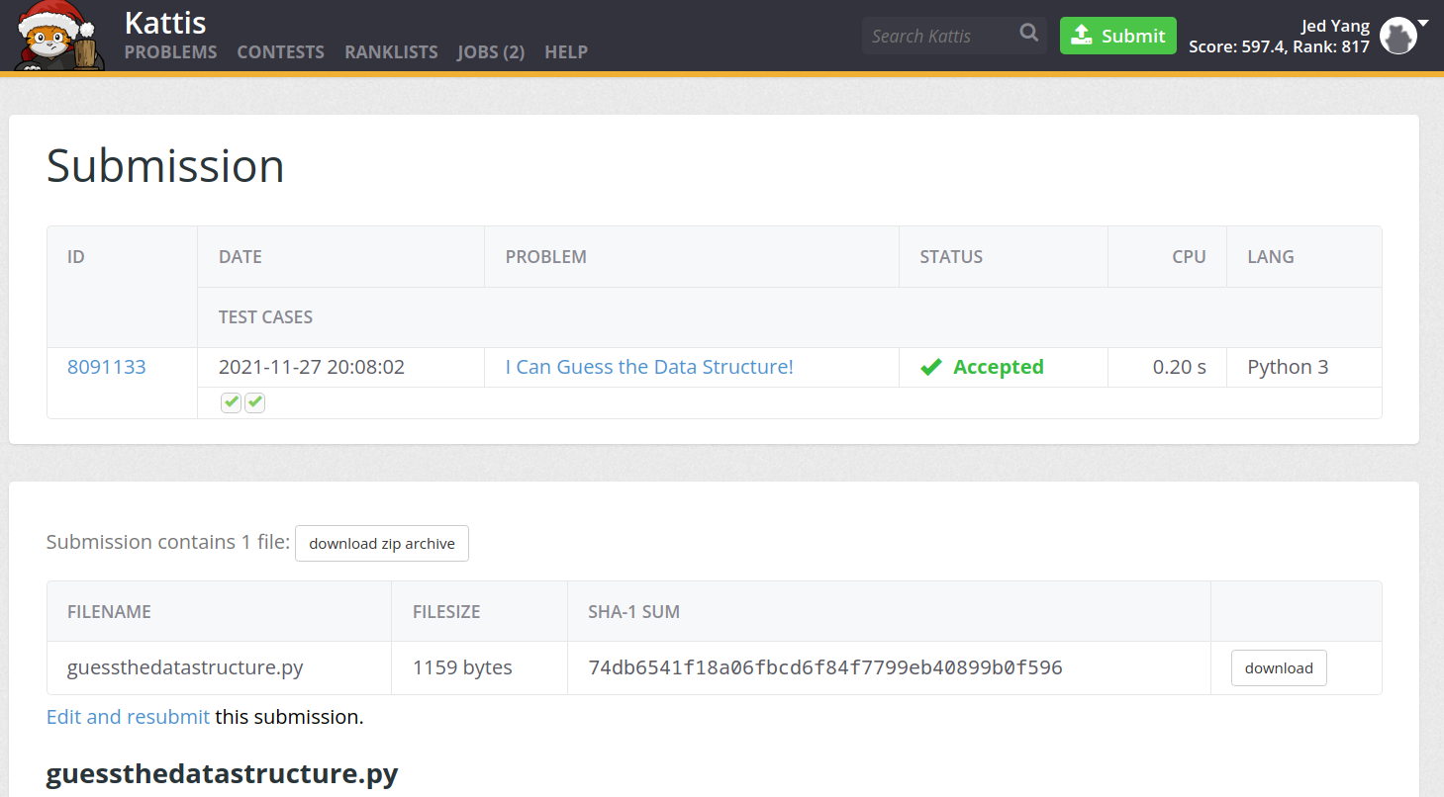The width and height of the screenshot is (1444, 797).
Task: Click the search magnifier icon
Action: (x=1029, y=35)
